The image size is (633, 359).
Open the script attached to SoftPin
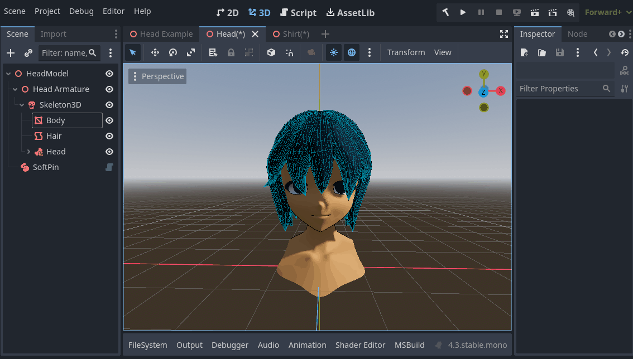click(x=109, y=167)
